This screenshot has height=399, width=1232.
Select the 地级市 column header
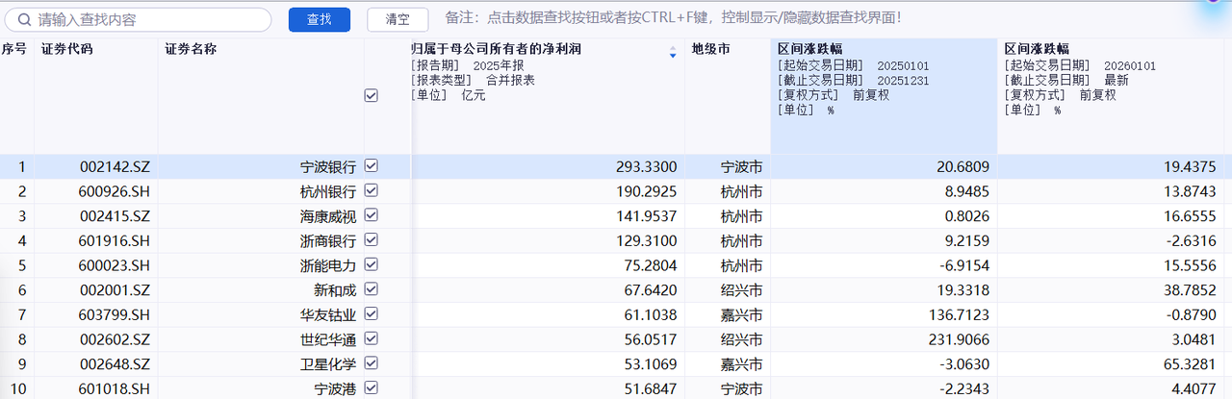point(710,49)
